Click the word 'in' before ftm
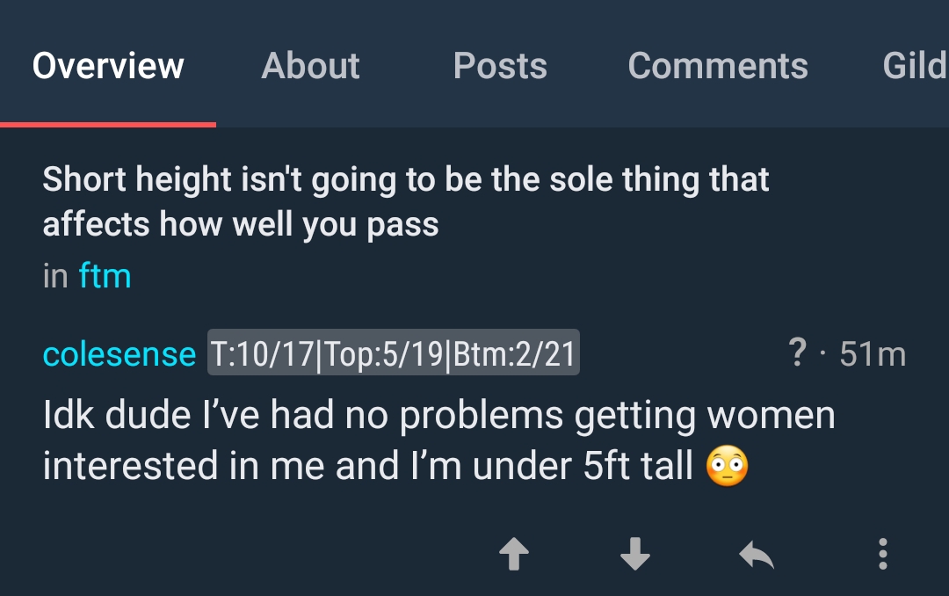 pyautogui.click(x=55, y=276)
